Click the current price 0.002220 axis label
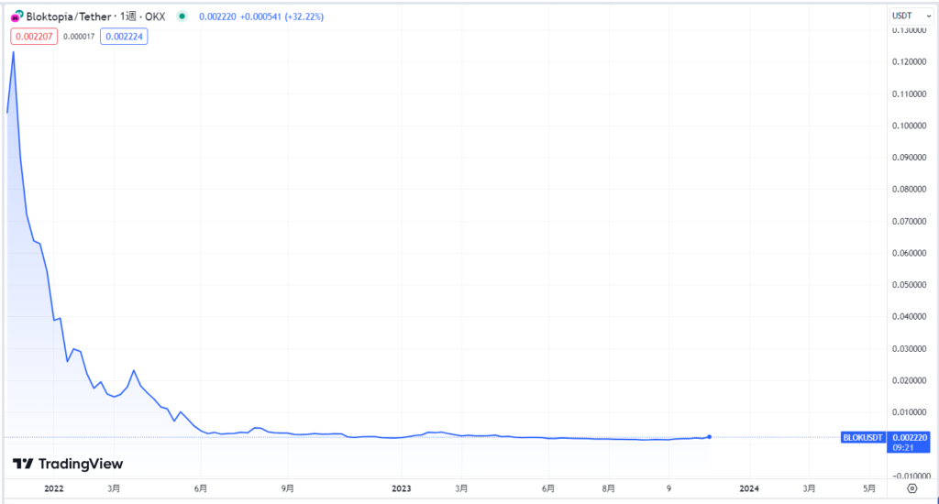The height and width of the screenshot is (504, 939). point(910,437)
